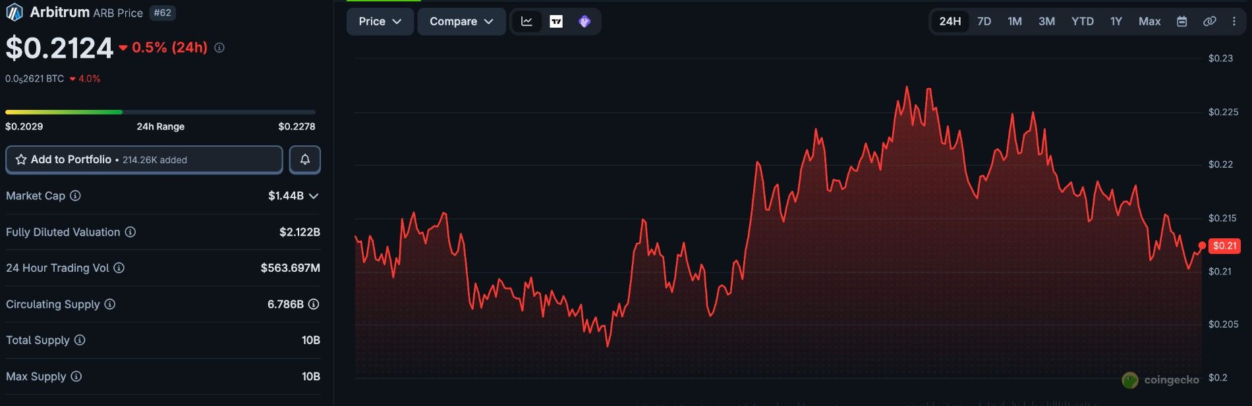Select the 24H timeframe tab
The image size is (1252, 406).
(x=950, y=22)
